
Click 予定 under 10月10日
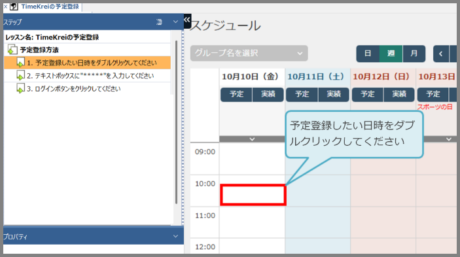[x=236, y=94]
